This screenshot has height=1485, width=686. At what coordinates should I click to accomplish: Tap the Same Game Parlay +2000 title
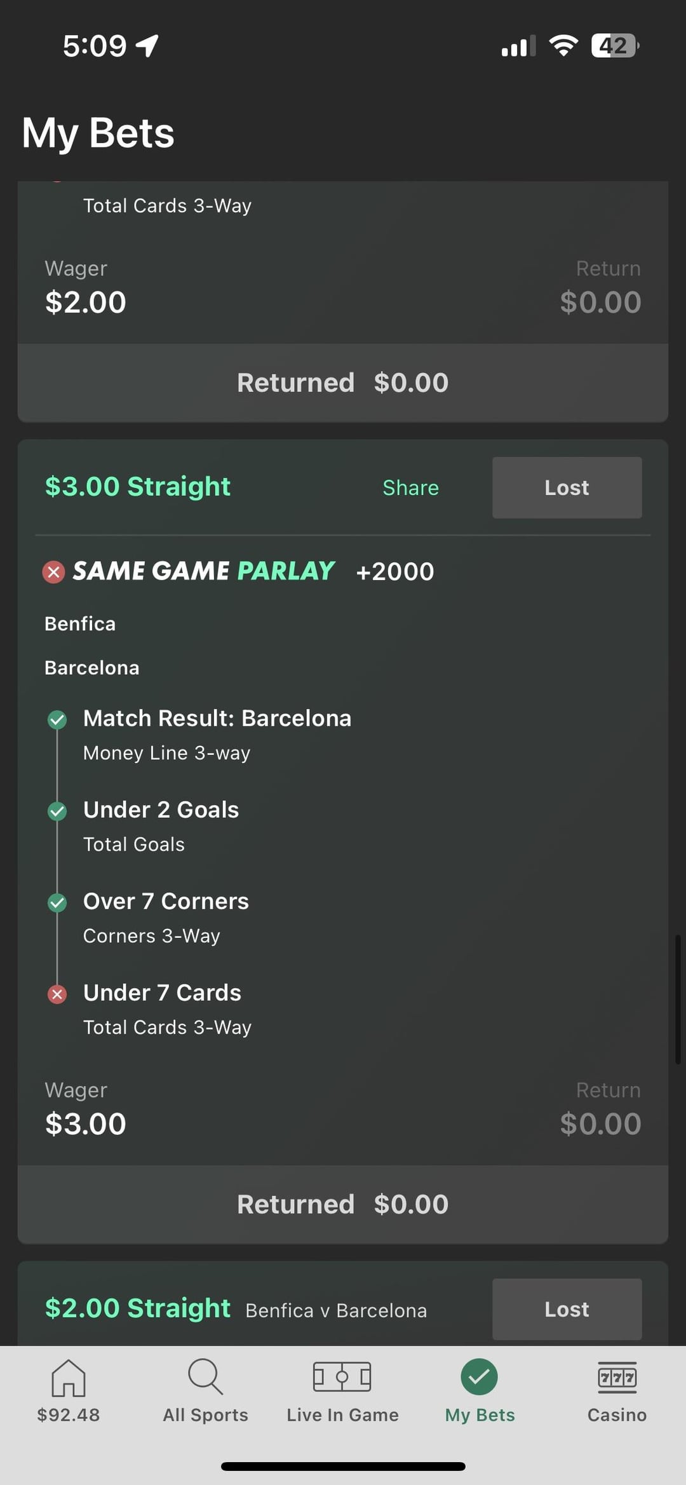click(x=253, y=571)
